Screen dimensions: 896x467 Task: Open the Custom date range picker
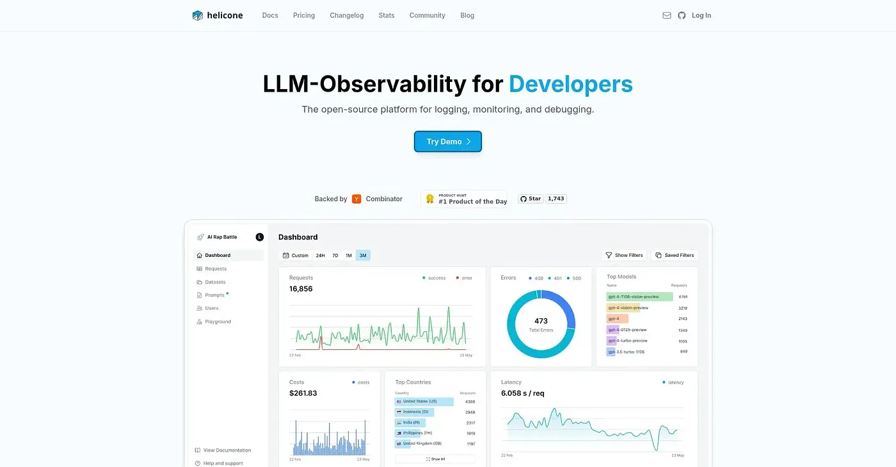pyautogui.click(x=296, y=256)
